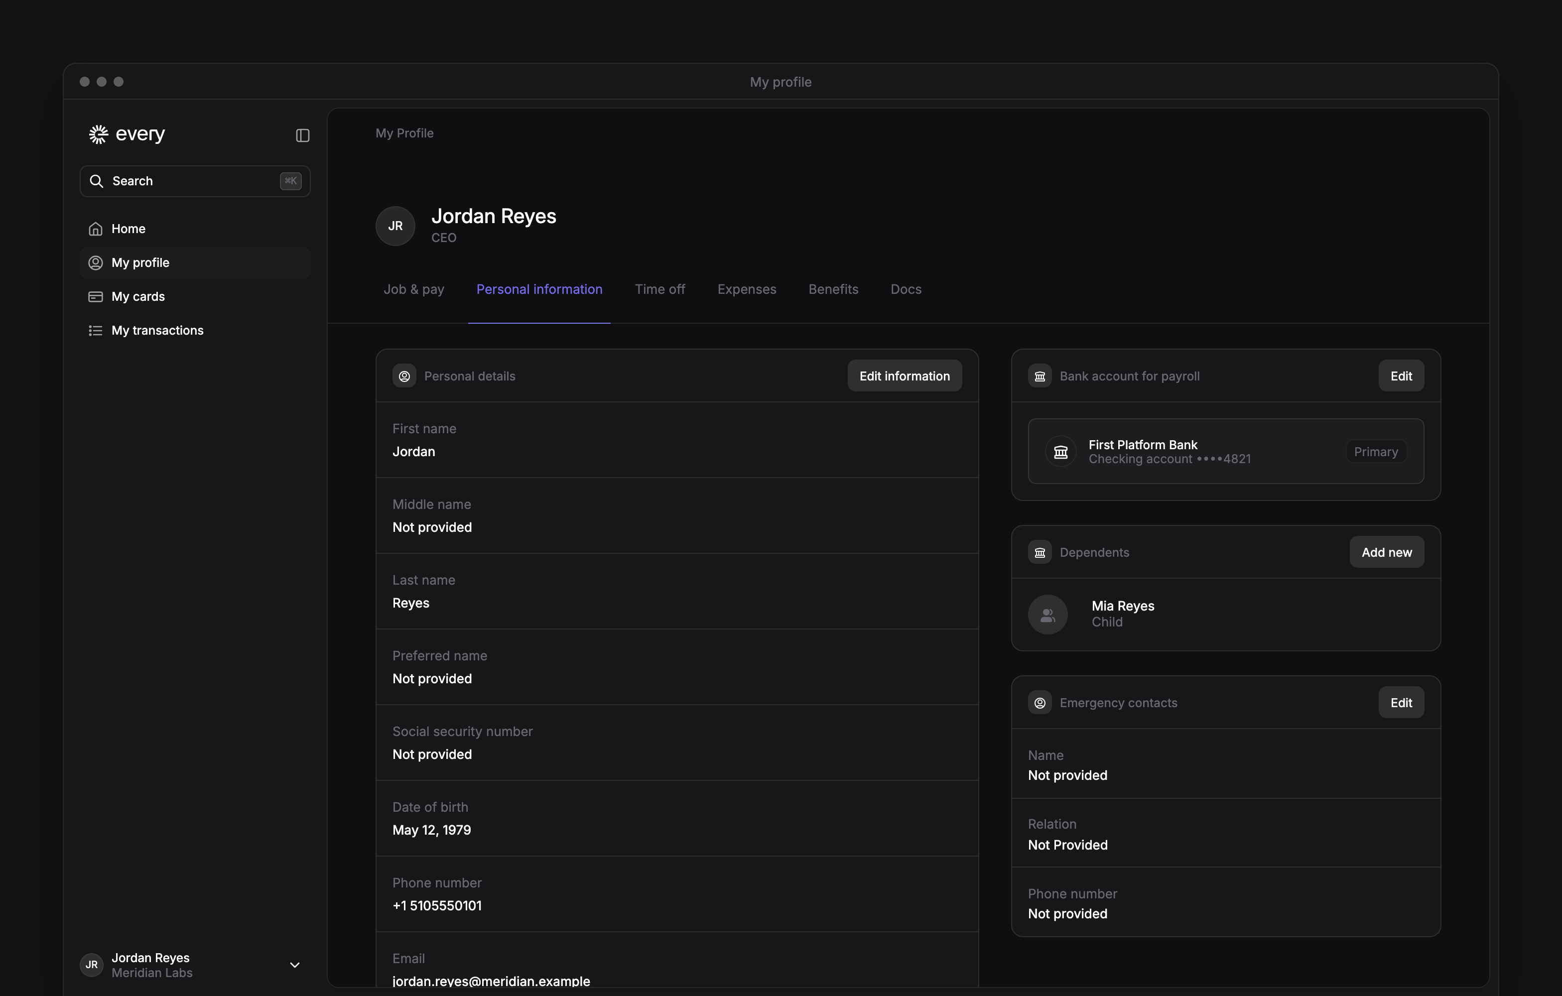Viewport: 1562px width, 996px height.
Task: Click the bank icon beside First Platform Bank
Action: [1060, 451]
